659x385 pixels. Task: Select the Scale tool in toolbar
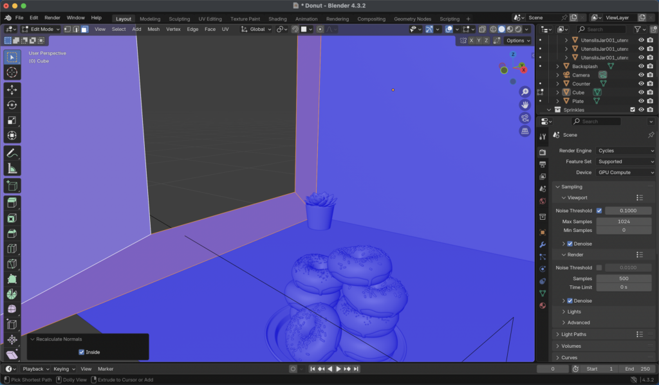pos(12,120)
